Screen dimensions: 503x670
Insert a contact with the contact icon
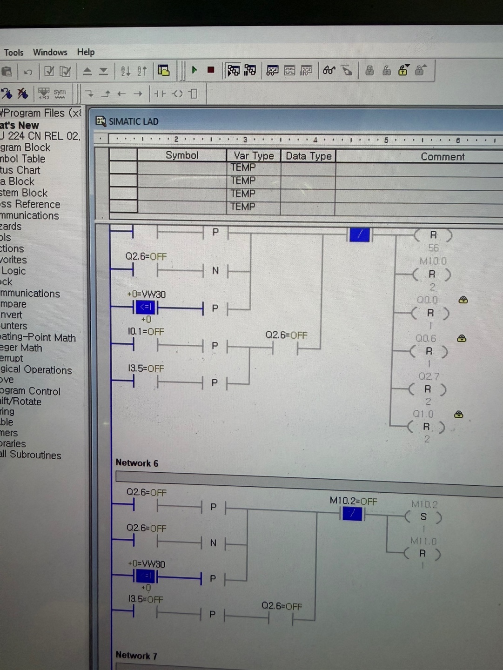[160, 94]
